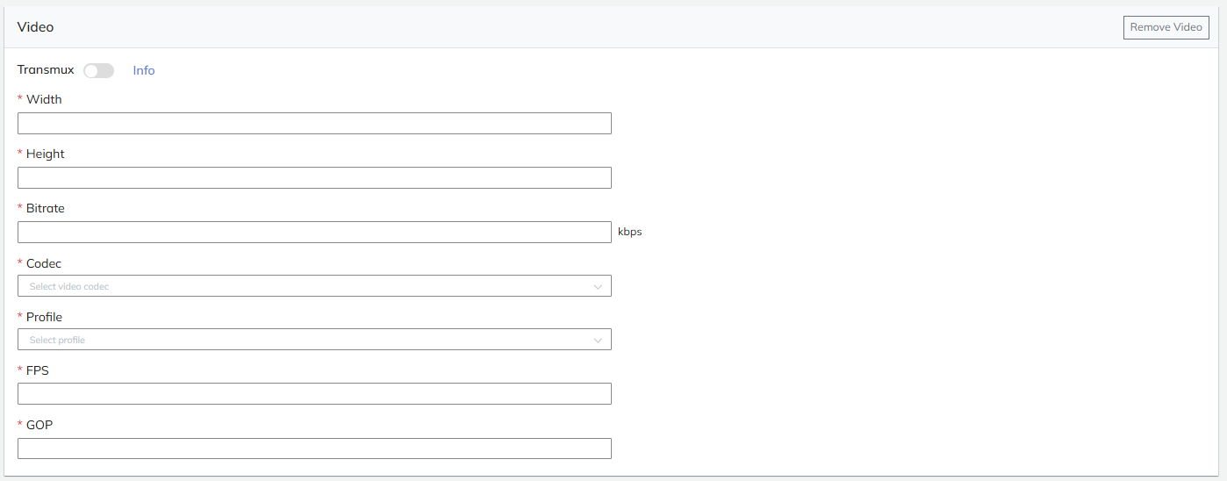Expand Profile using its chevron arrow
This screenshot has width=1227, height=481.
[598, 340]
